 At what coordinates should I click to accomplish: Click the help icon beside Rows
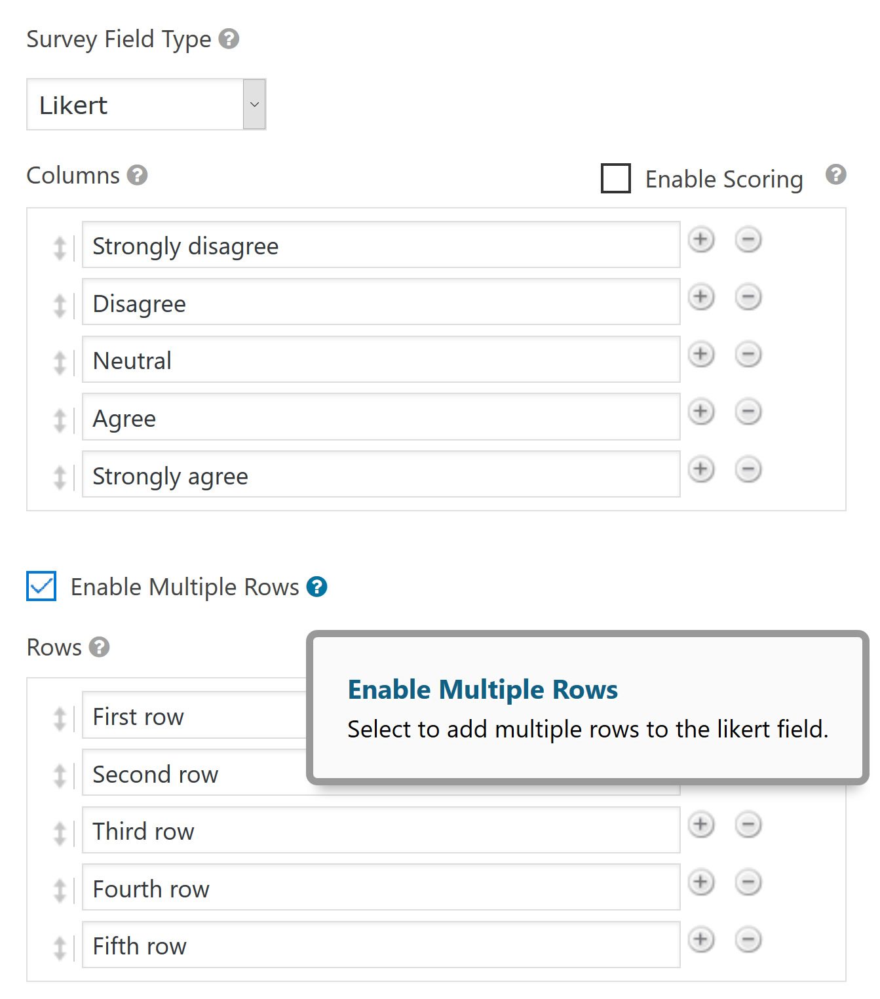coord(98,648)
